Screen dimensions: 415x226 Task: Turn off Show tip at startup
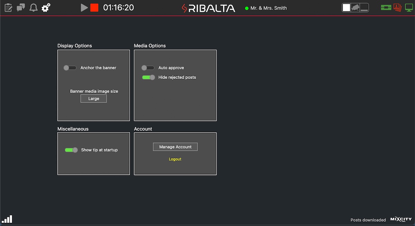(71, 150)
